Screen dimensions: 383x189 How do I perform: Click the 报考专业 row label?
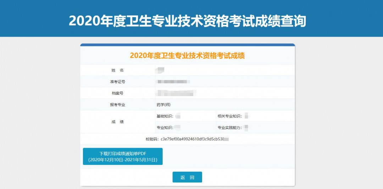click(x=117, y=105)
